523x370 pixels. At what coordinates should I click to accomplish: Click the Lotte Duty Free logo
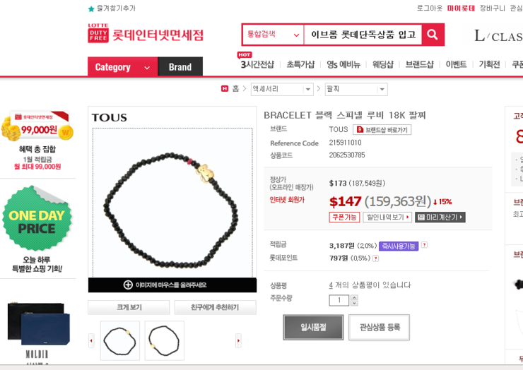[146, 33]
